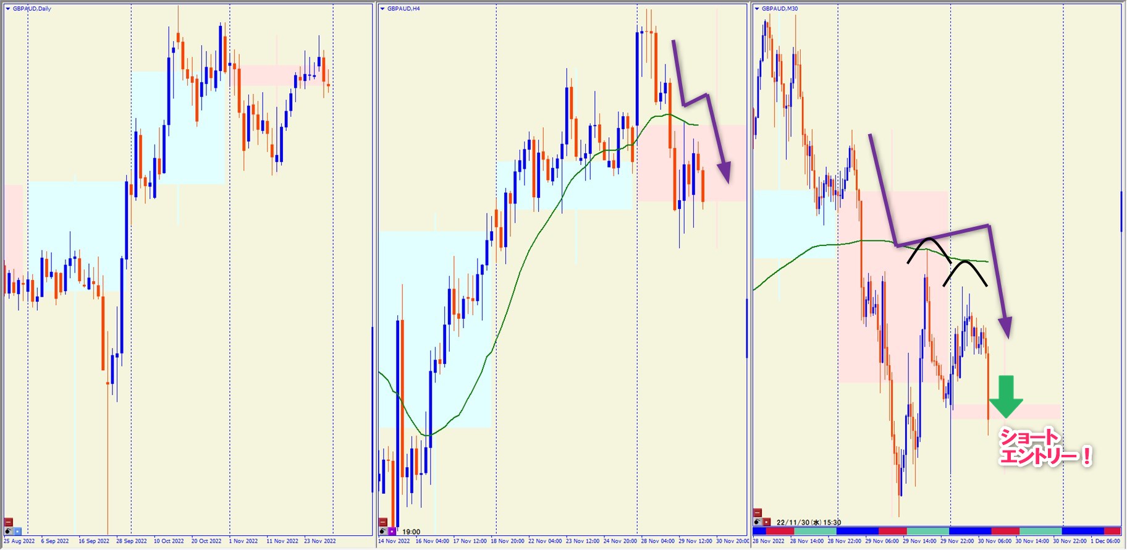Click the red minus button in H4 chart
This screenshot has width=1127, height=550.
click(383, 522)
